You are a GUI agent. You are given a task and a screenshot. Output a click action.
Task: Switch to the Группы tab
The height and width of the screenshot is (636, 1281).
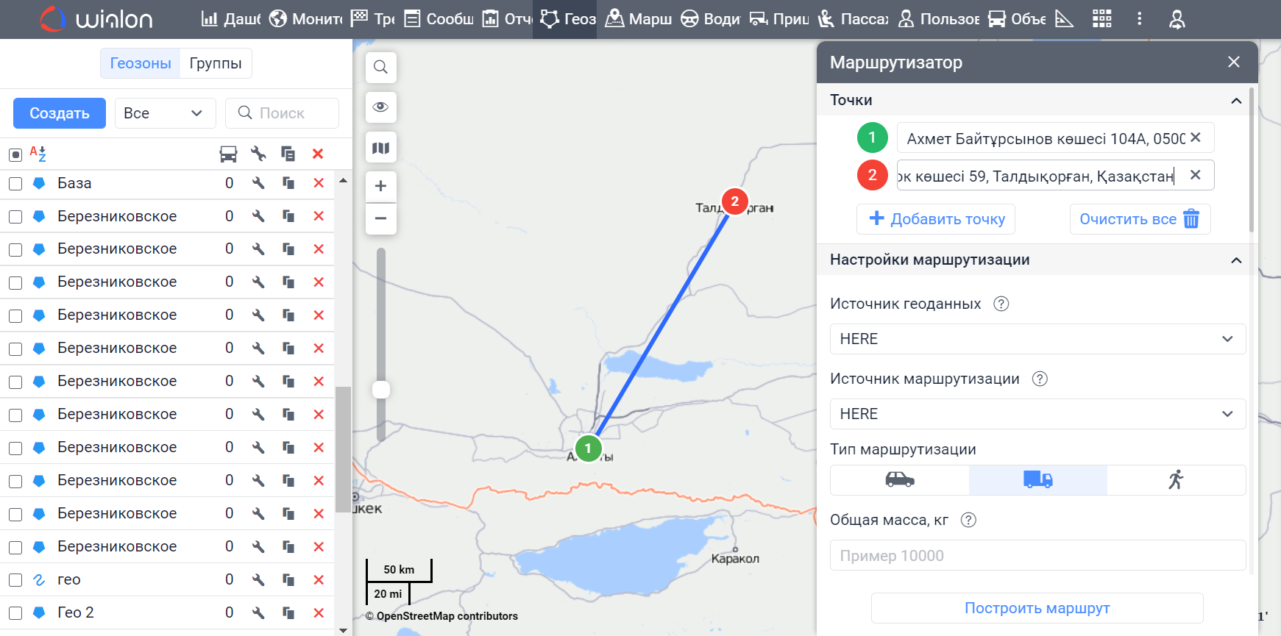coord(216,63)
